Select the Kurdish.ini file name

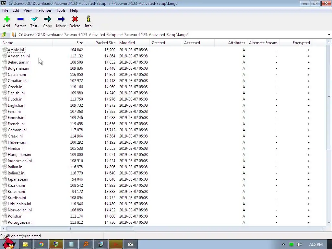pyautogui.click(x=17, y=197)
